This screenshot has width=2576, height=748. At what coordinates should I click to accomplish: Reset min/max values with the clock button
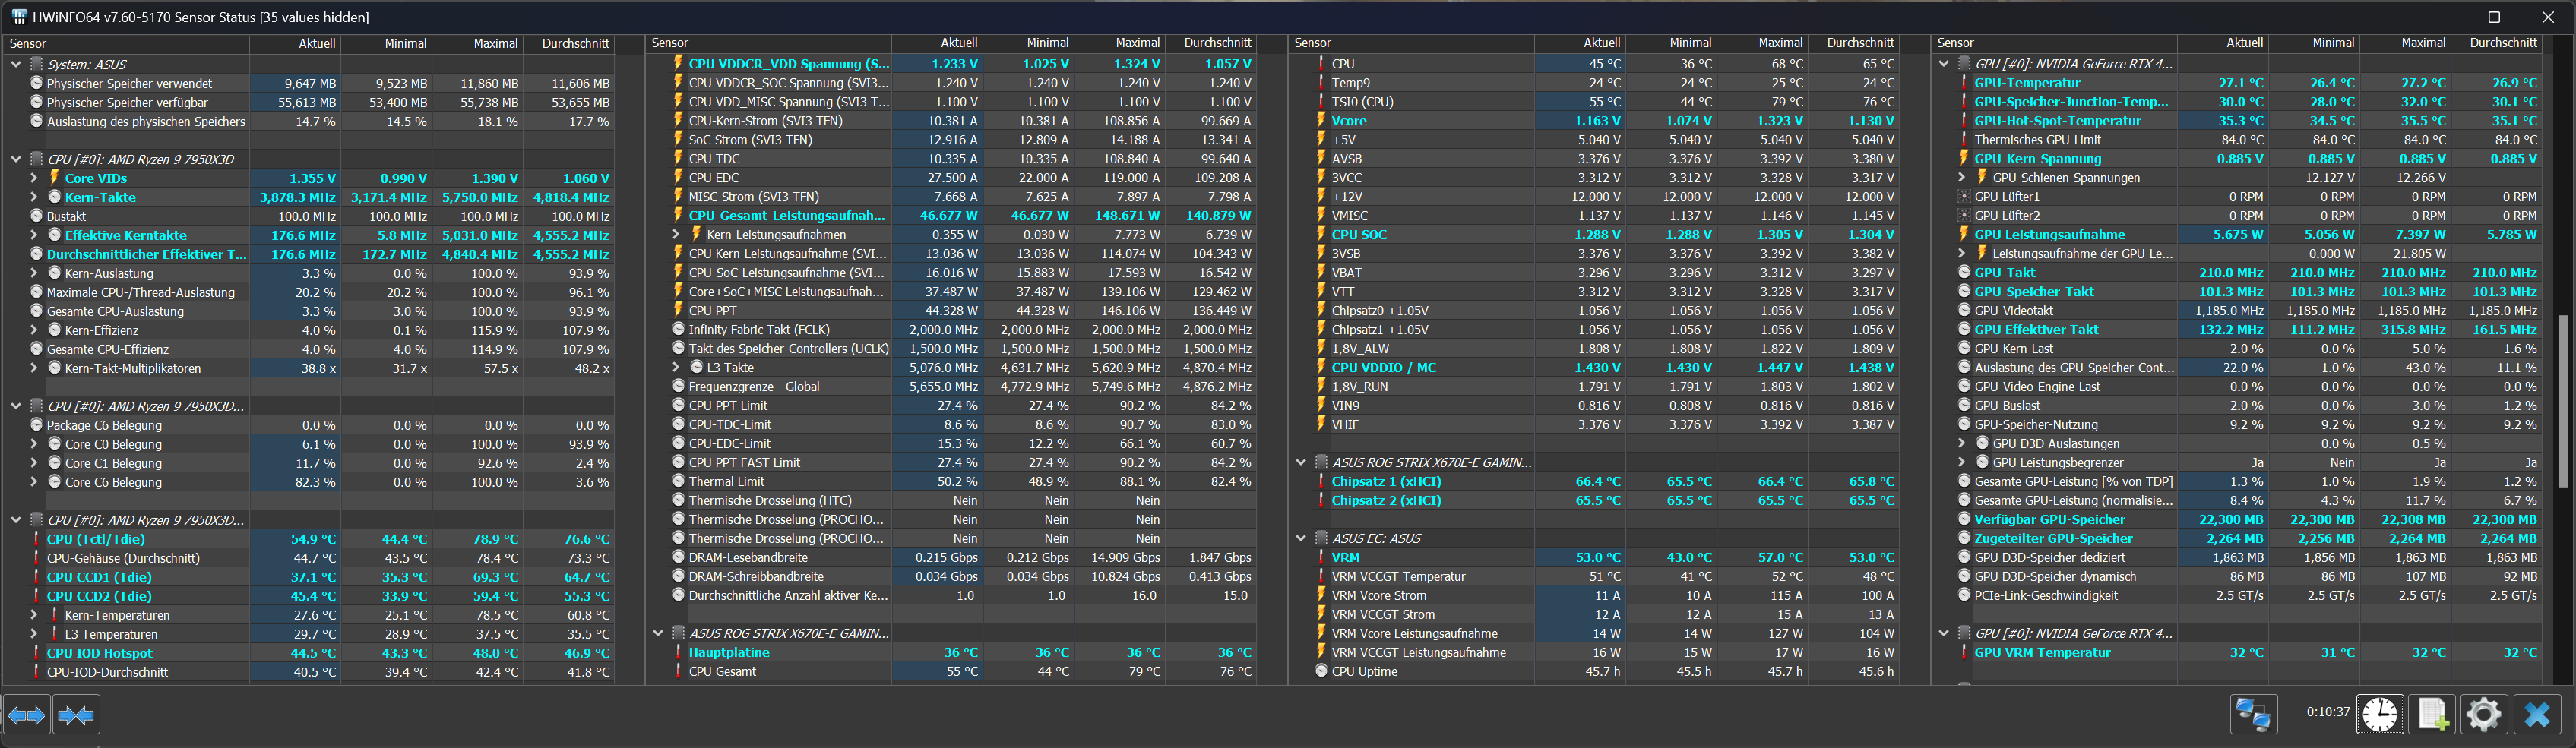[x=2380, y=714]
